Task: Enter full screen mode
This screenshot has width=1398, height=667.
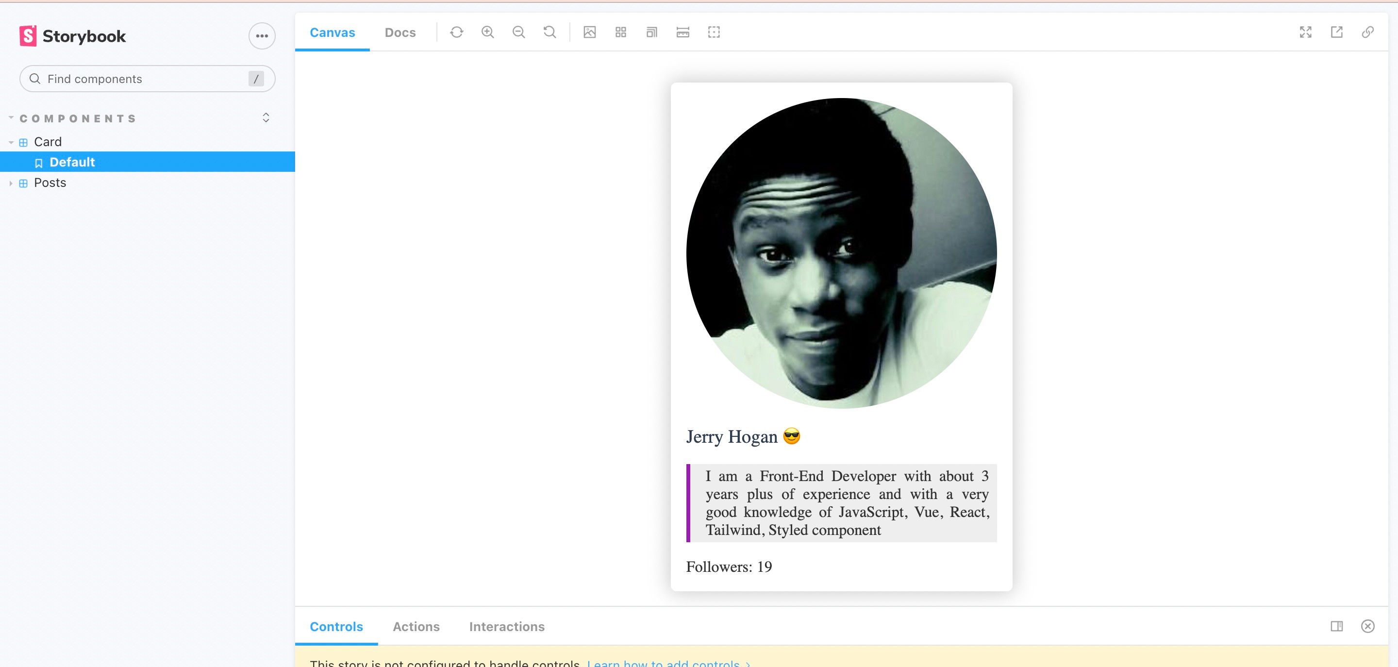Action: pos(1305,33)
